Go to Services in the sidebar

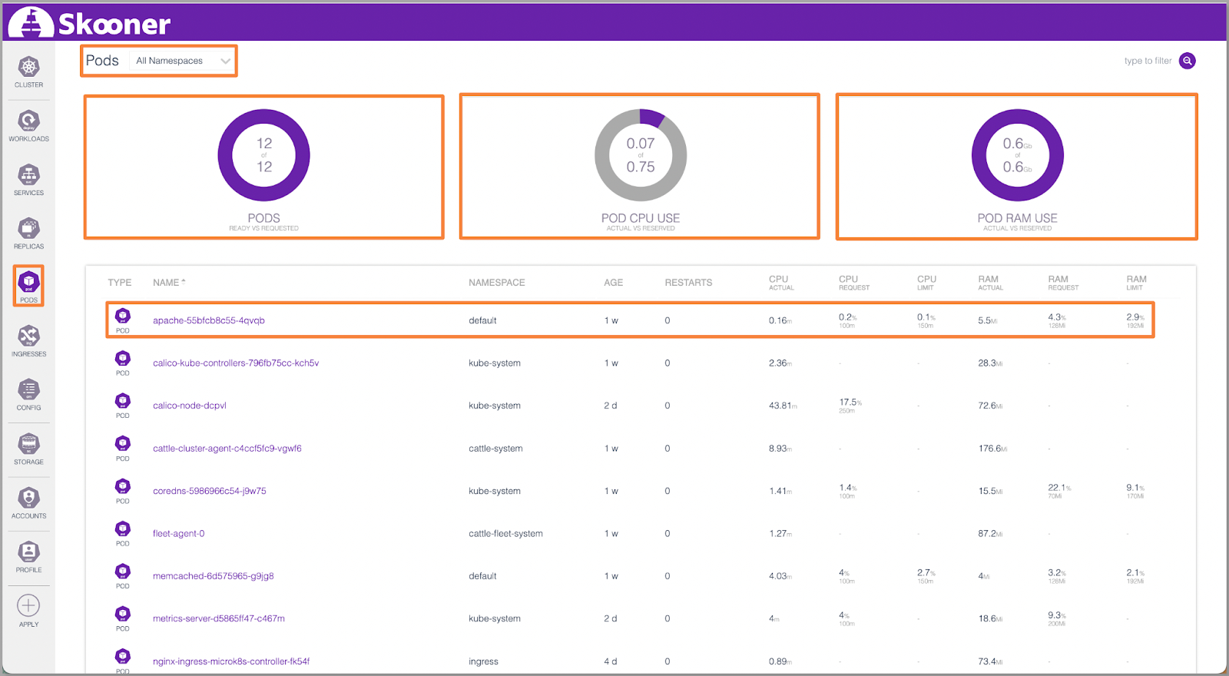[x=28, y=180]
